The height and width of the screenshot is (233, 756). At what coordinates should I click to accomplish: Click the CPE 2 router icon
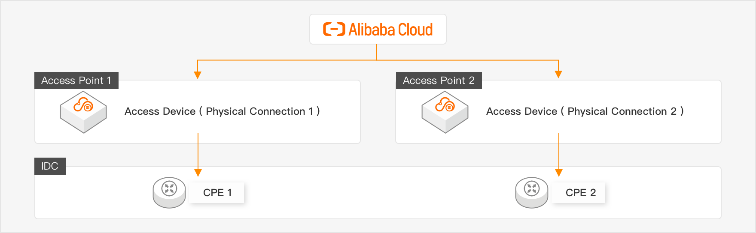[x=532, y=192]
